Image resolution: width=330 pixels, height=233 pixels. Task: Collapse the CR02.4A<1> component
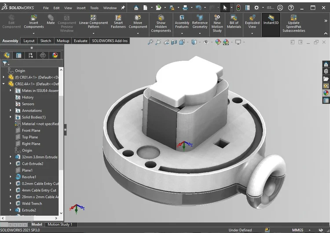click(x=4, y=84)
